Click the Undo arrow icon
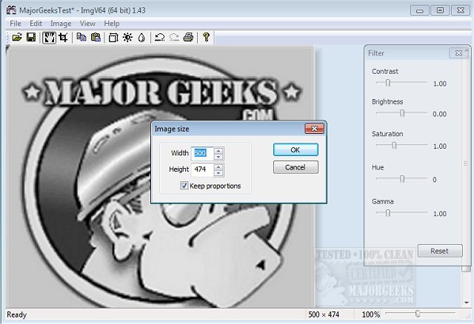The image size is (474, 324). click(160, 38)
